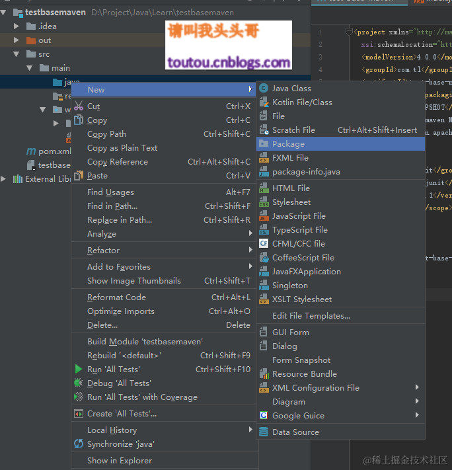The height and width of the screenshot is (470, 452).
Task: Select File in the New submenu
Action: (x=341, y=116)
